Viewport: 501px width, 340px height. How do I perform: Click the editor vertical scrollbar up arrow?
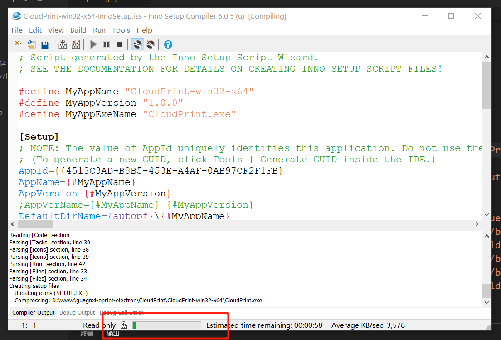[x=486, y=57]
